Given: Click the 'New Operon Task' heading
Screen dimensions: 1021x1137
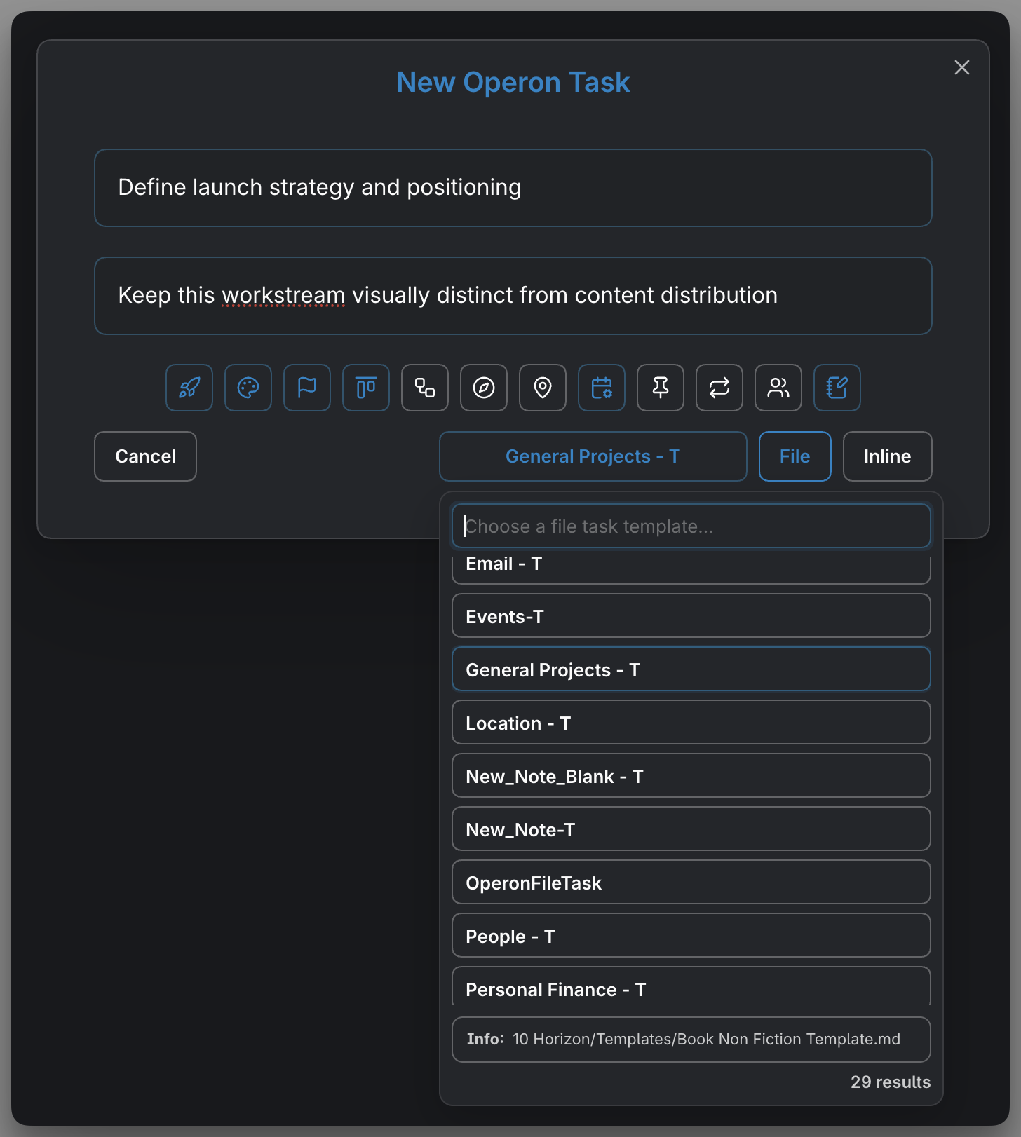Looking at the screenshot, I should [513, 83].
